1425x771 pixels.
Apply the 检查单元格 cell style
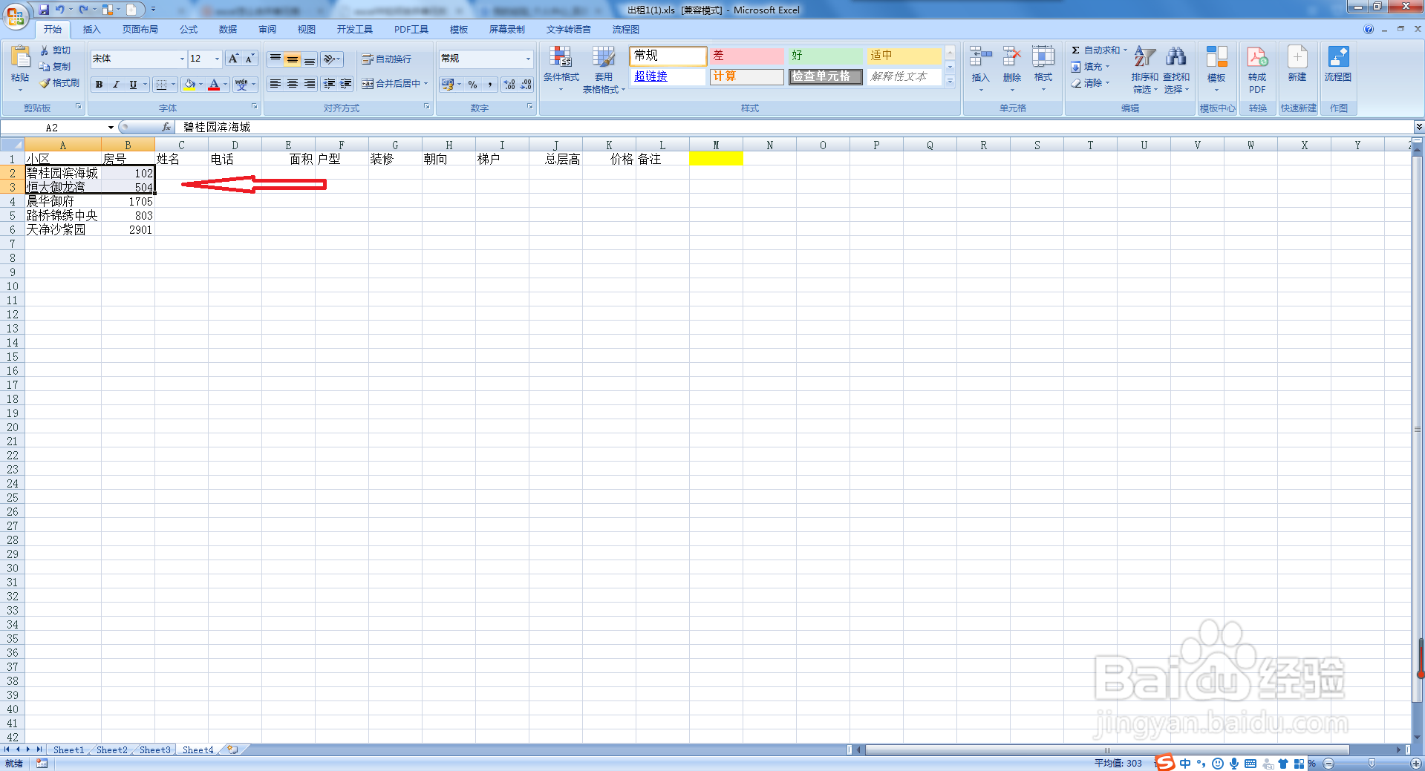point(826,76)
